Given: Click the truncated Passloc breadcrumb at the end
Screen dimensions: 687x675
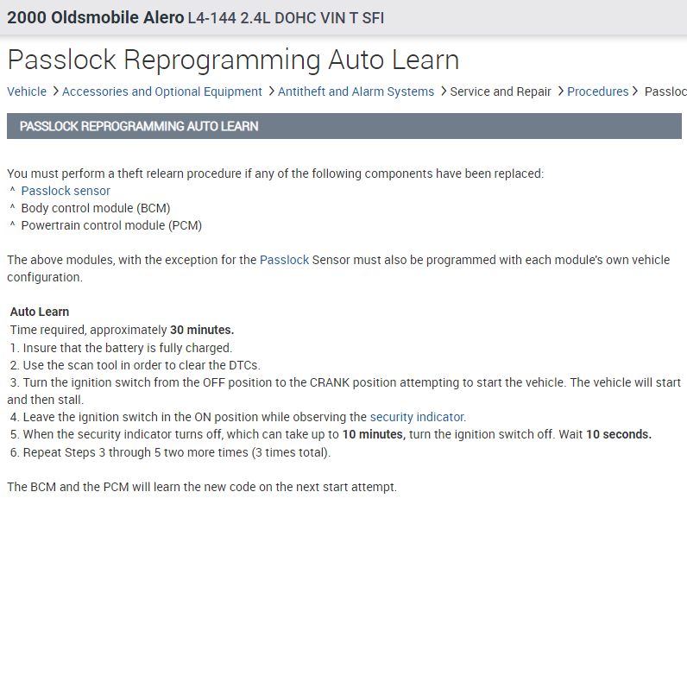Looking at the screenshot, I should tap(665, 91).
